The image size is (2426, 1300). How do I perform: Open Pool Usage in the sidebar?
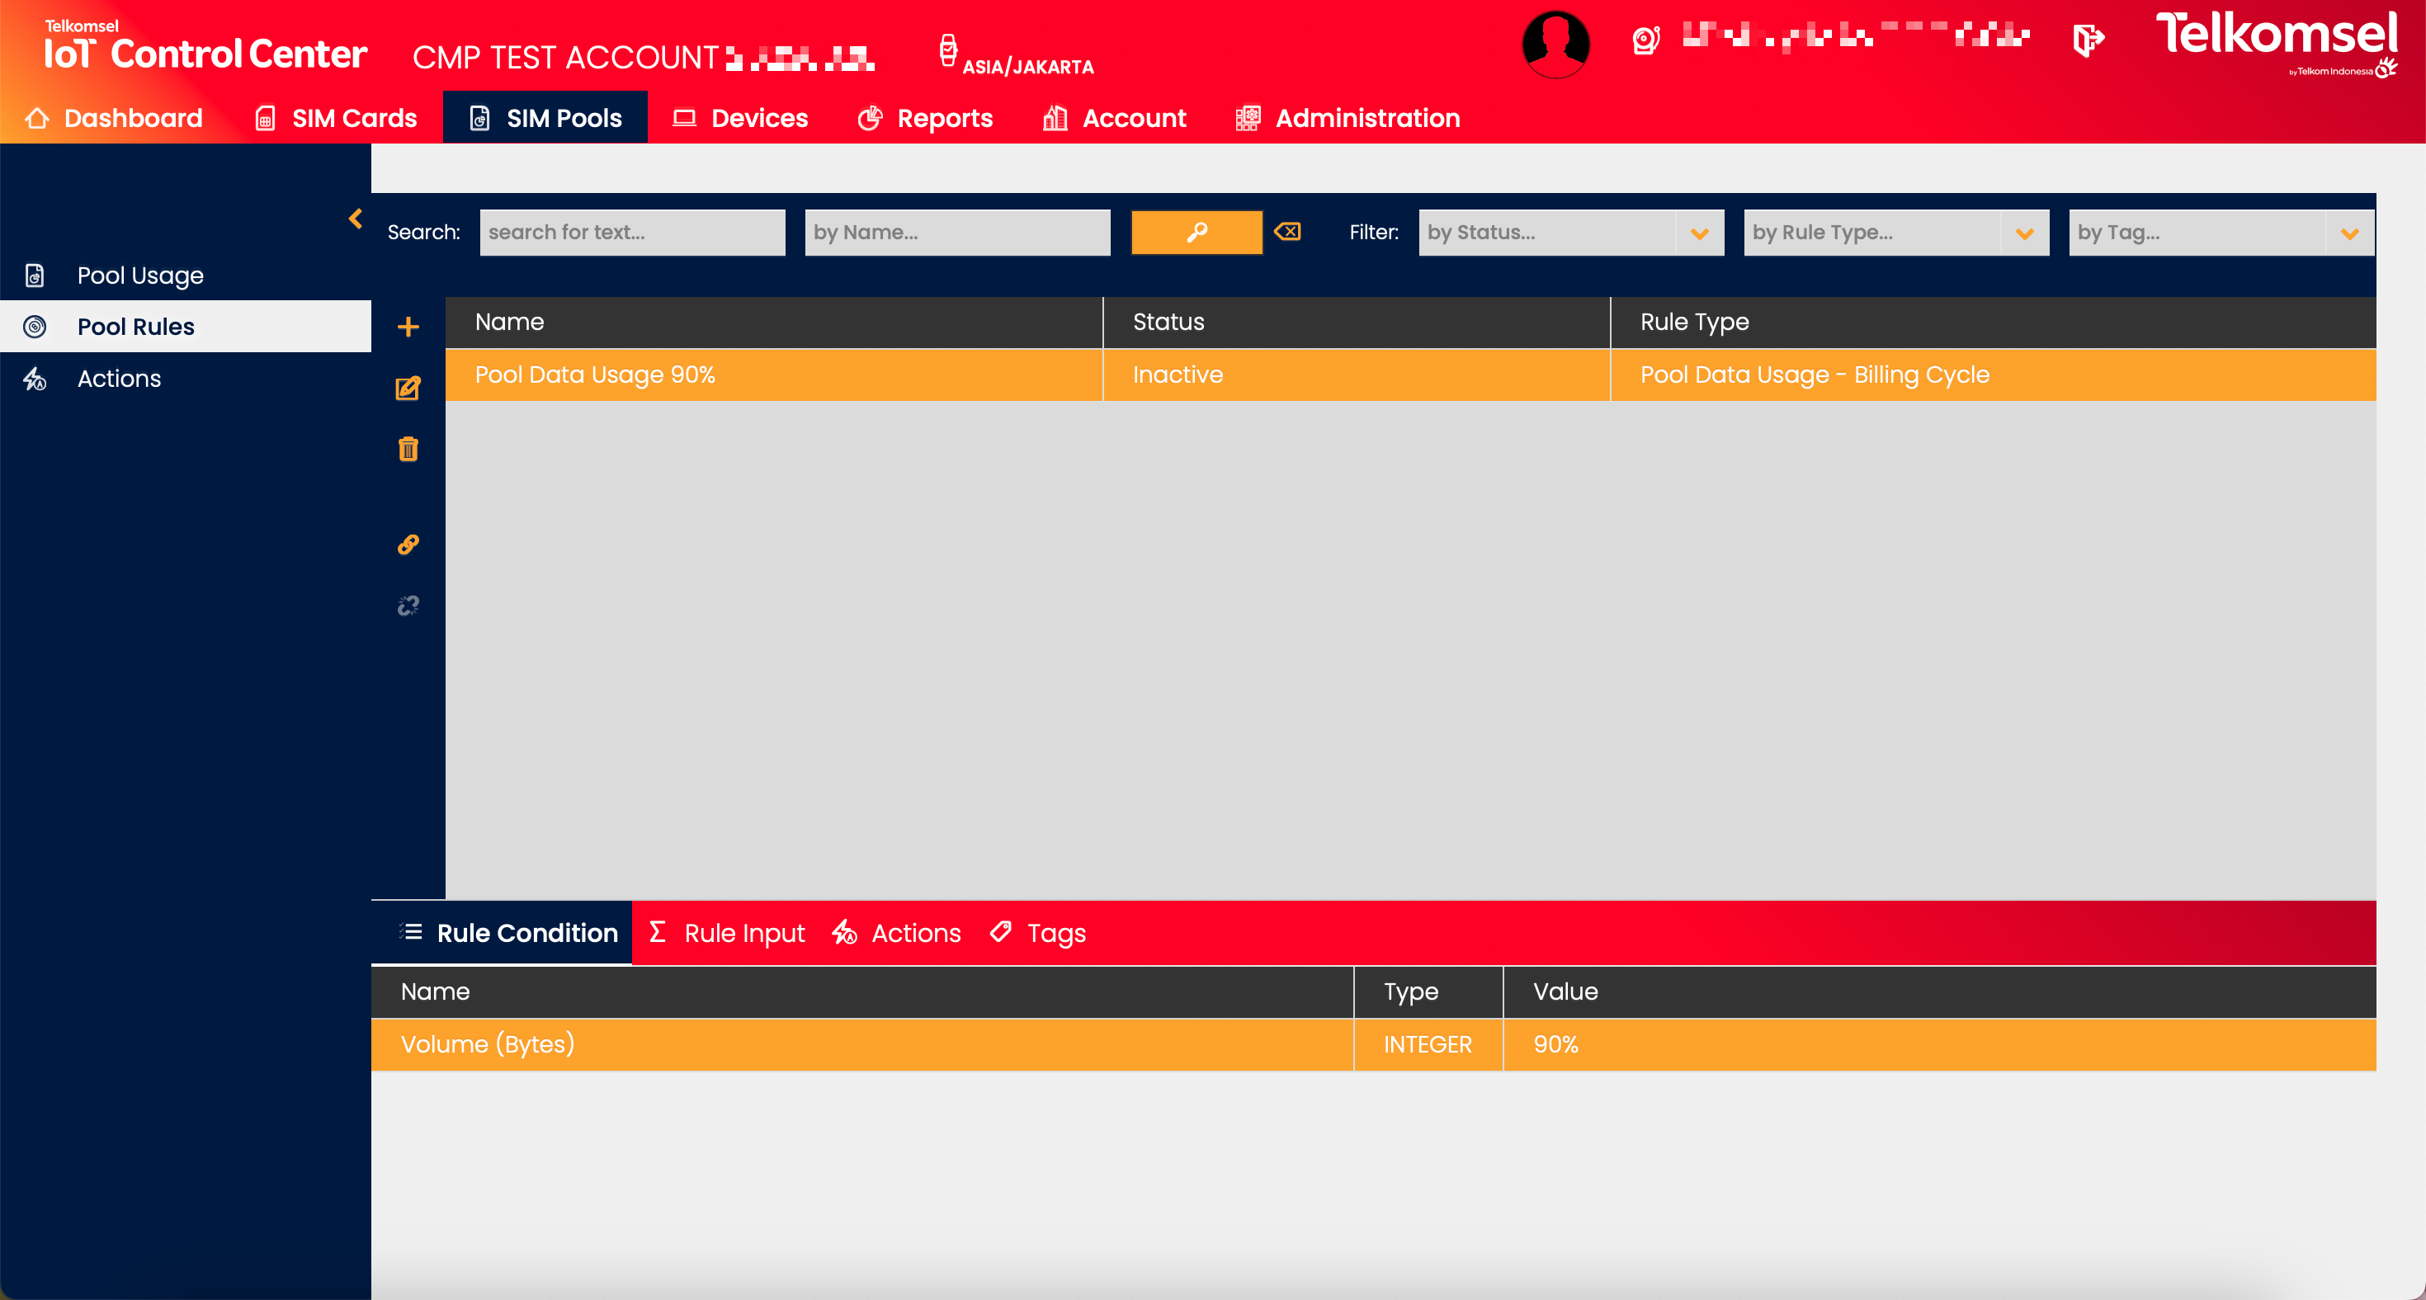pos(140,275)
